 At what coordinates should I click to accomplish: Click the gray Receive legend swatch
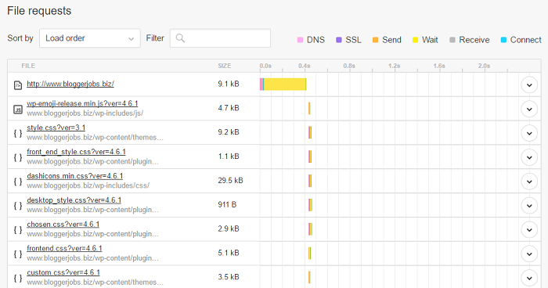coord(452,40)
